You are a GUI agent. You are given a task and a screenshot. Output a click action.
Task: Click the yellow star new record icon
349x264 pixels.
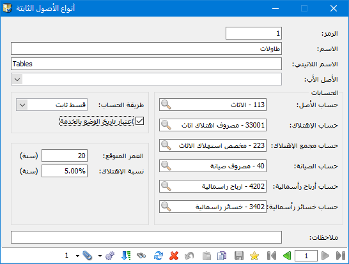[254, 256]
